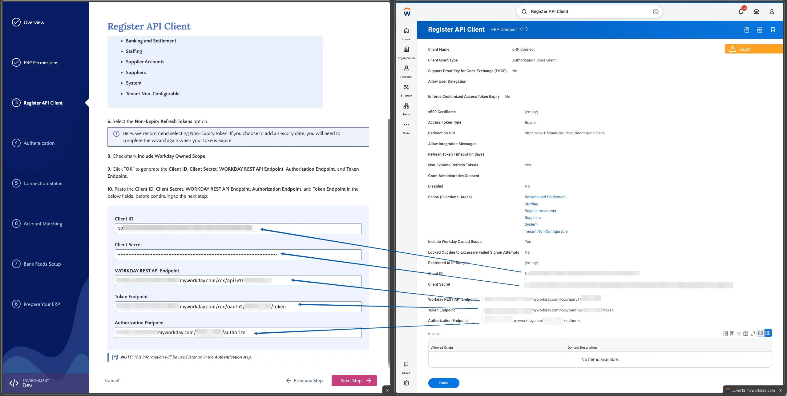
Task: Click the Redirection URI callback value
Action: click(x=564, y=133)
